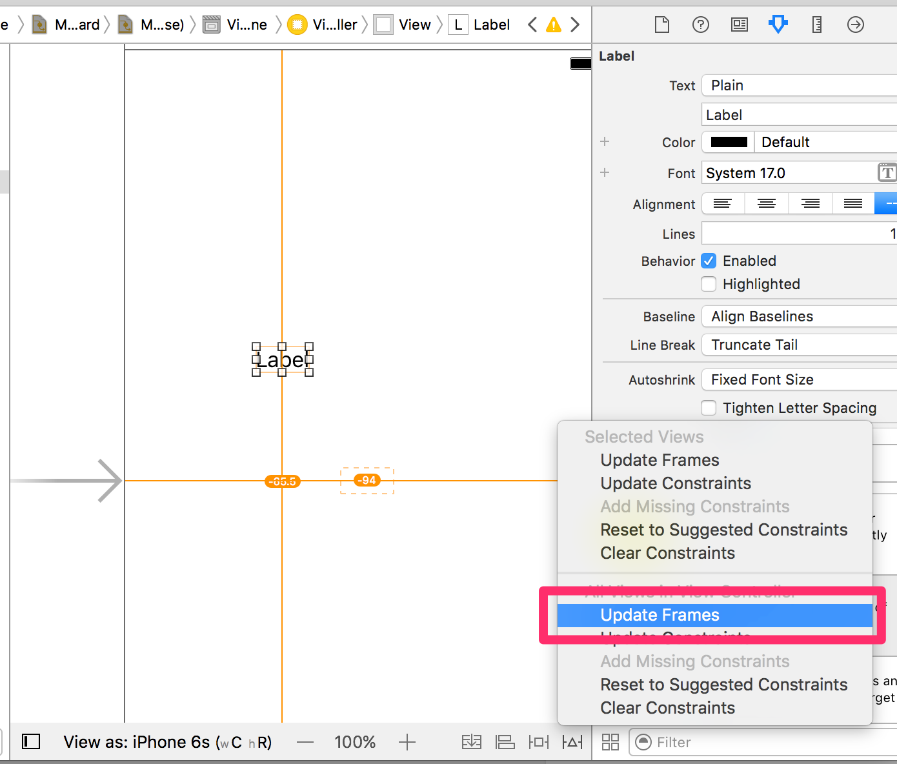Choose Update Frames under Selected Views
The height and width of the screenshot is (764, 897).
pos(660,460)
